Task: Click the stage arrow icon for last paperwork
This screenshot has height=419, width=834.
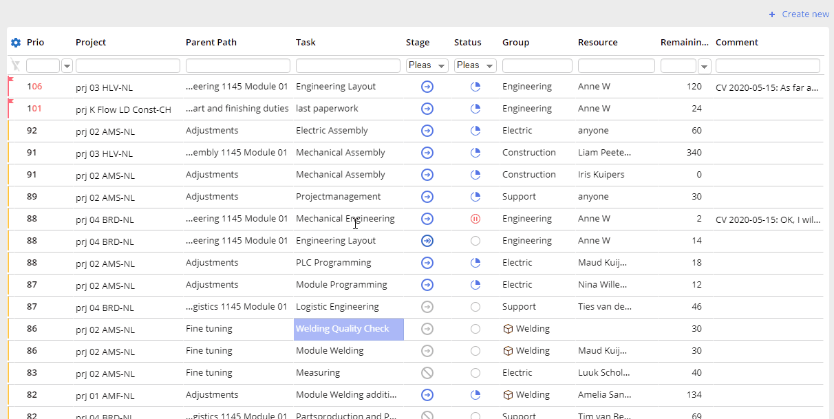Action: point(427,109)
